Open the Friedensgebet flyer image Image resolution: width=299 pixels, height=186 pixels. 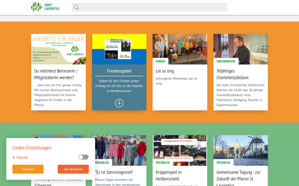[119, 49]
